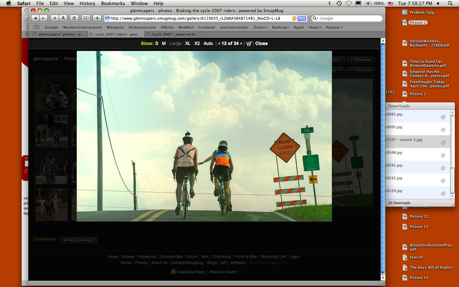This screenshot has width=459, height=287.
Task: Open the Facebook bookmark
Action: 207,27
